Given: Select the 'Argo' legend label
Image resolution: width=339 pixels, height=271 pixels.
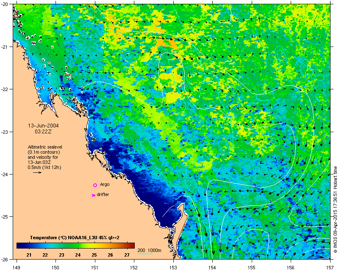Looking at the screenshot, I should point(105,185).
